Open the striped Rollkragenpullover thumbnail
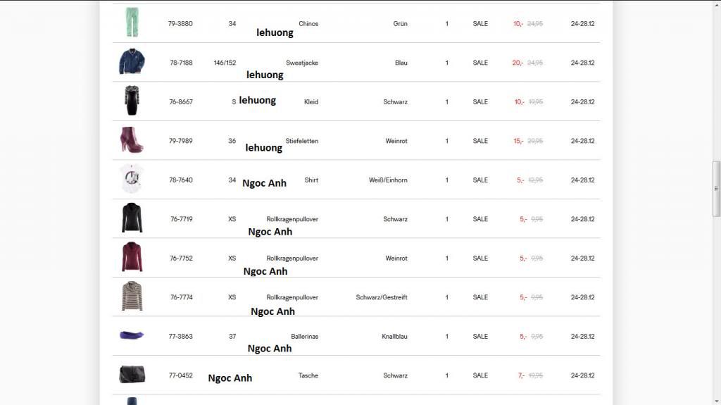This screenshot has width=721, height=405. (x=132, y=297)
